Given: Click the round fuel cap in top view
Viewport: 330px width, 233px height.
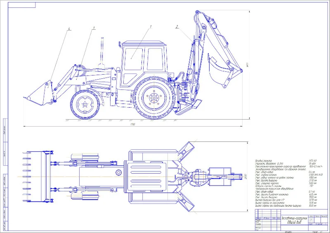Looking at the screenshot, I should click(x=118, y=173).
